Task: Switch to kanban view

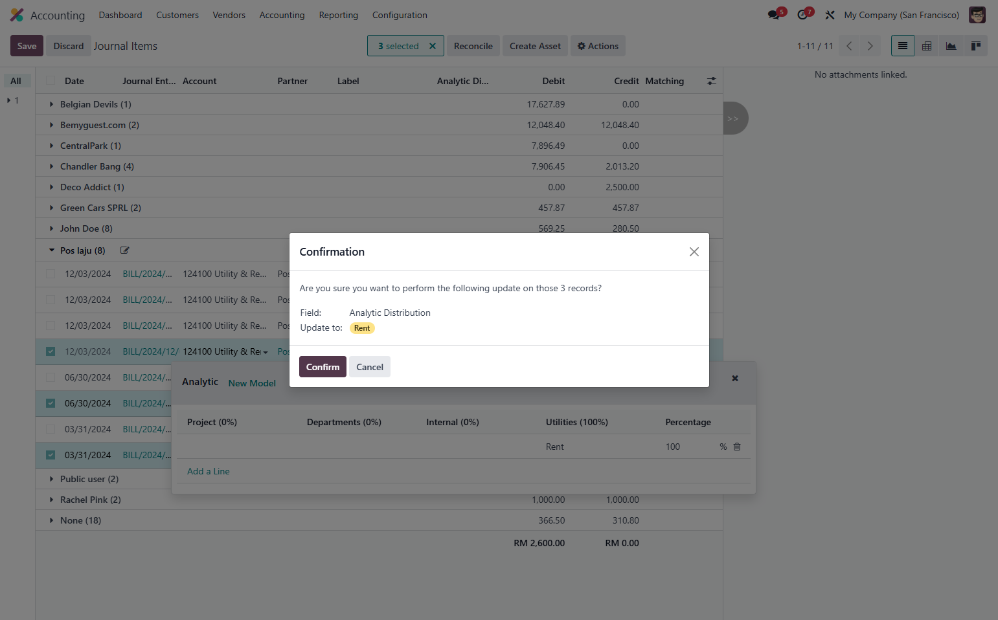Action: 975,46
